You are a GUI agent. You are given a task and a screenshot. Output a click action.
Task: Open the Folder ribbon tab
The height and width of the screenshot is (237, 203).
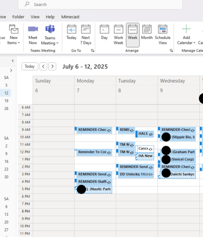coord(18,17)
